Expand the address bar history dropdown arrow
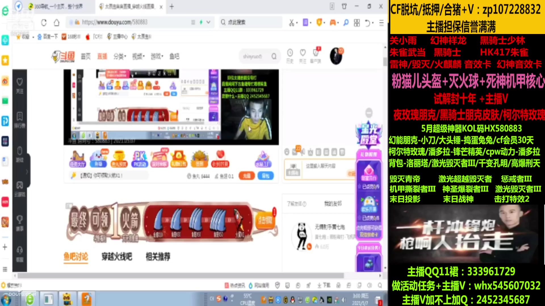Image resolution: width=545 pixels, height=306 pixels. coord(208,22)
